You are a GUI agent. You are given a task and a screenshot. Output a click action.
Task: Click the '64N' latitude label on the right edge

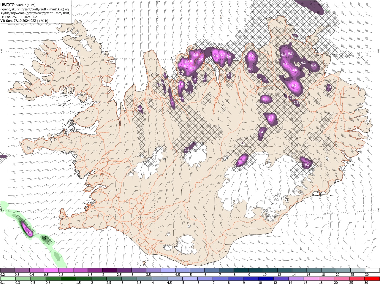click(378, 210)
